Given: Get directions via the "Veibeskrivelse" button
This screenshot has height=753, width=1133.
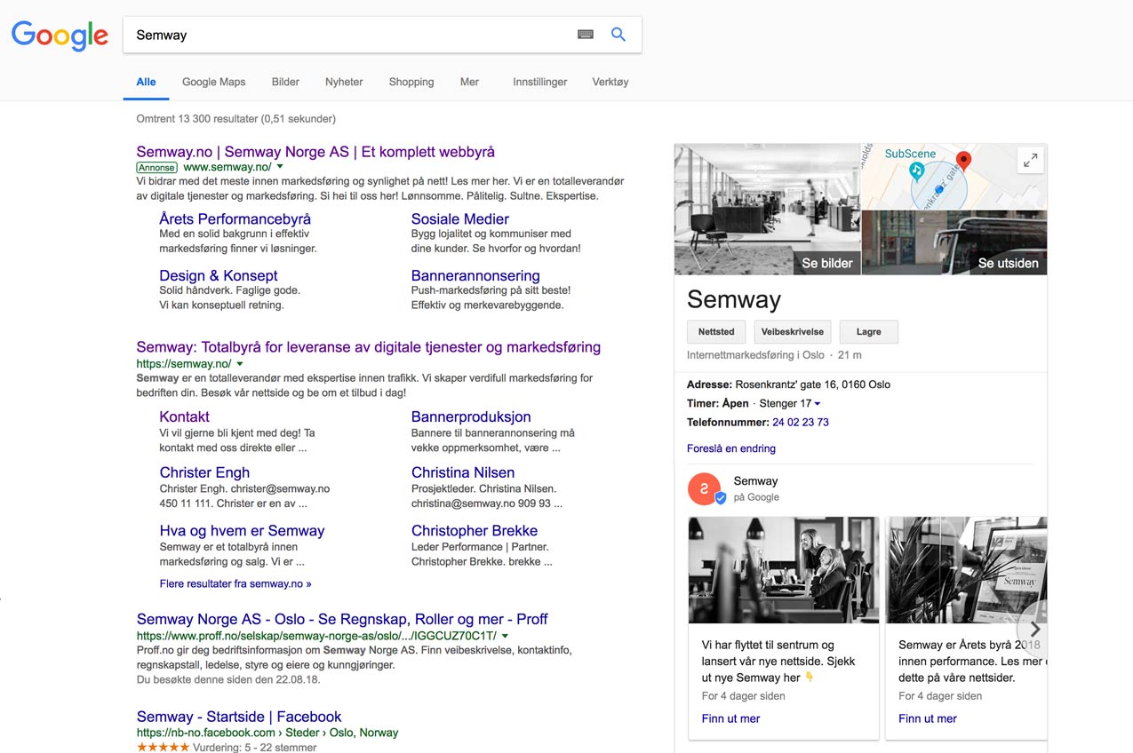Looking at the screenshot, I should click(x=792, y=331).
